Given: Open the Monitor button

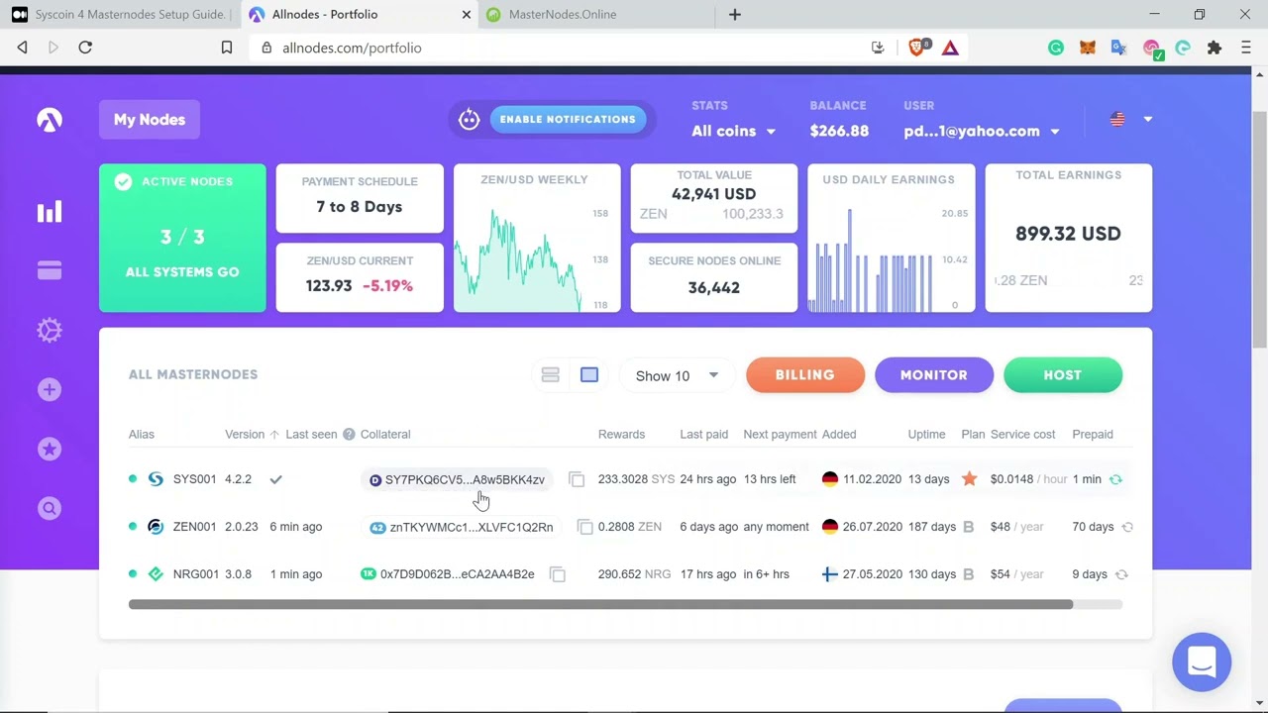Looking at the screenshot, I should (934, 375).
